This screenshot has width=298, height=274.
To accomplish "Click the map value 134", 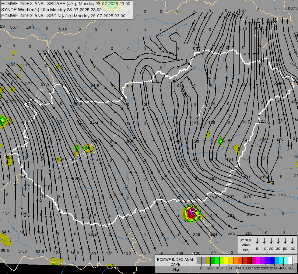I will [x=6, y=213].
